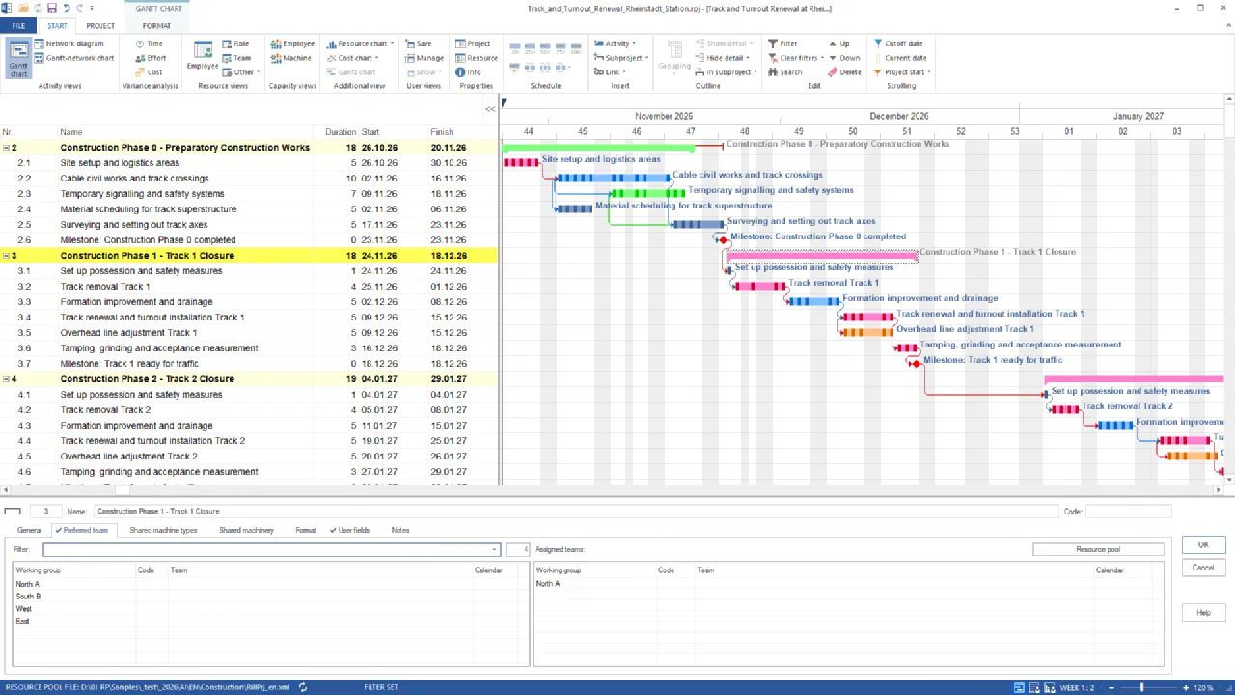The height and width of the screenshot is (695, 1235).
Task: Switch to the PROJECT ribbon tab
Action: tap(100, 26)
